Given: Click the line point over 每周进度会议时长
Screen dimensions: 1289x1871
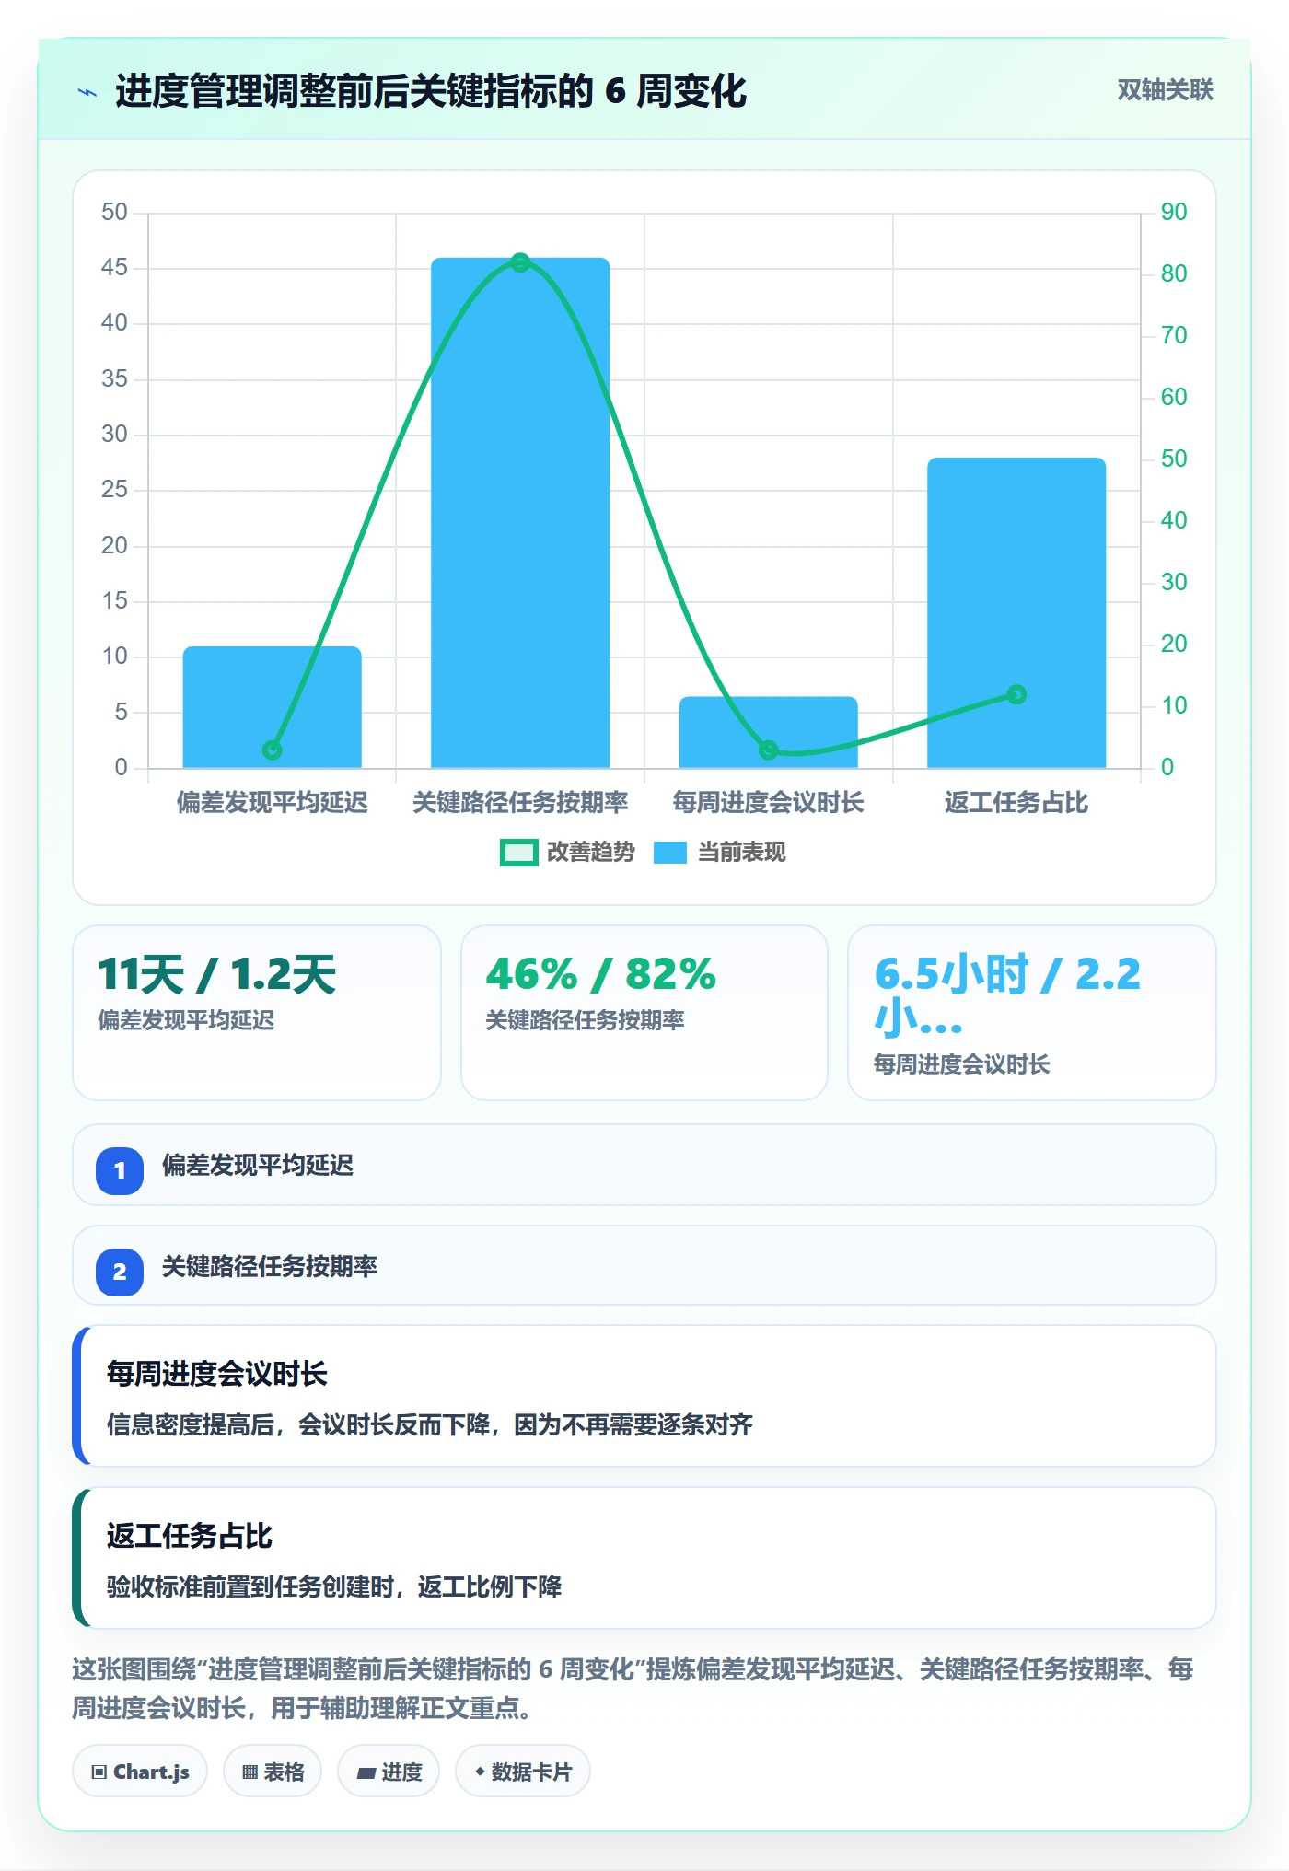Looking at the screenshot, I should [x=769, y=750].
